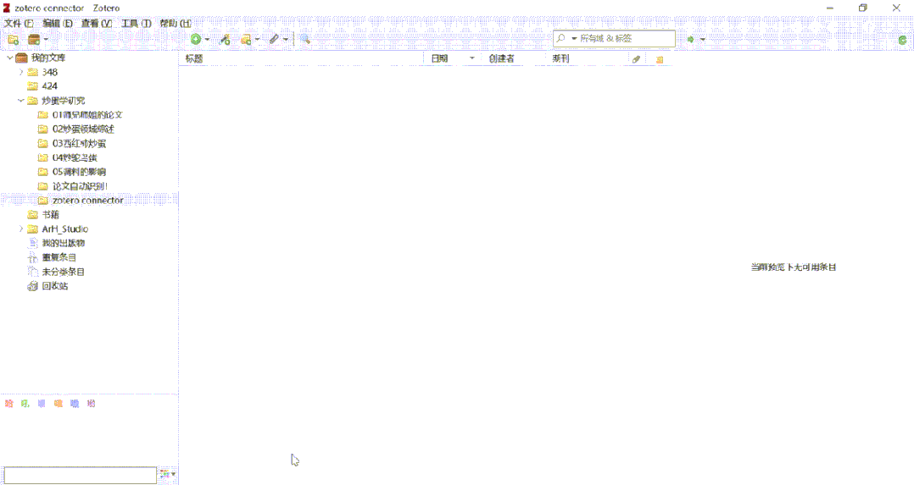Open 重复条目 duplicate items
The height and width of the screenshot is (485, 914).
(59, 257)
